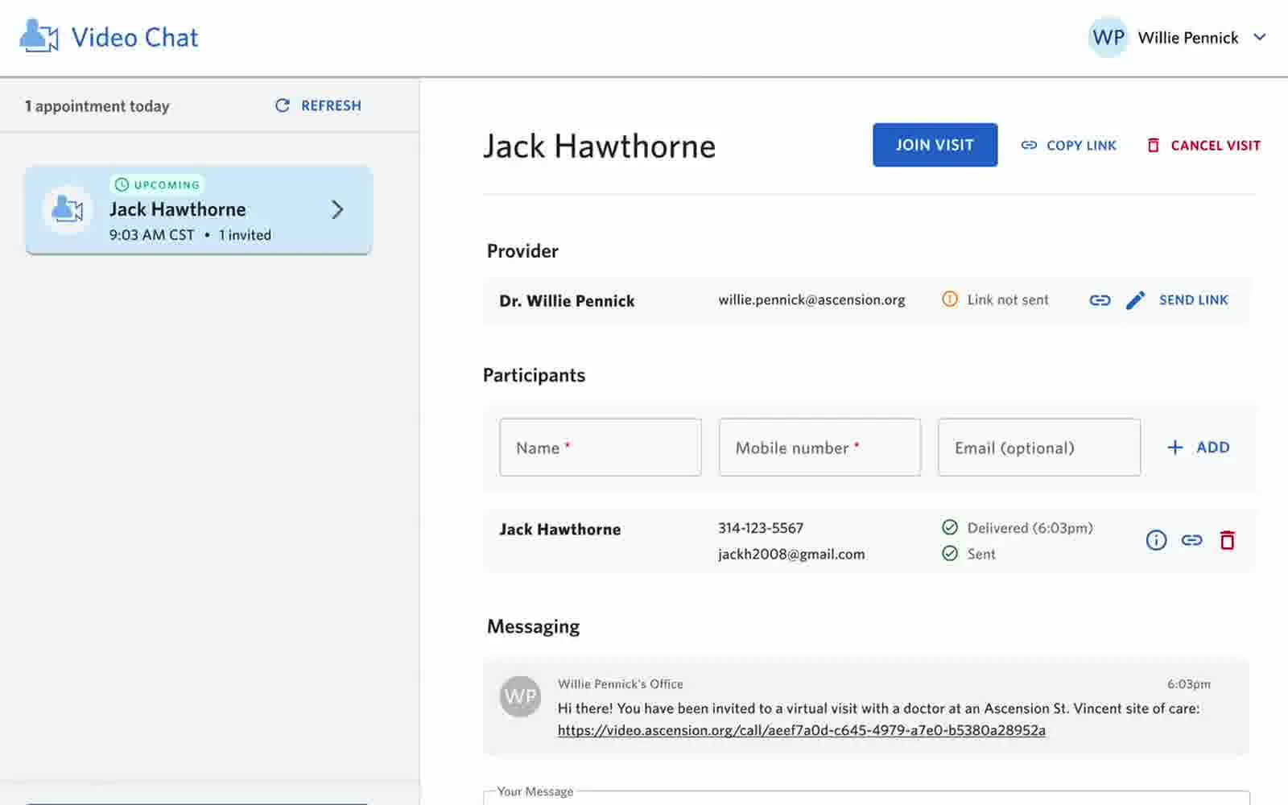
Task: Click the 6:03pm message timestamp
Action: pyautogui.click(x=1189, y=684)
